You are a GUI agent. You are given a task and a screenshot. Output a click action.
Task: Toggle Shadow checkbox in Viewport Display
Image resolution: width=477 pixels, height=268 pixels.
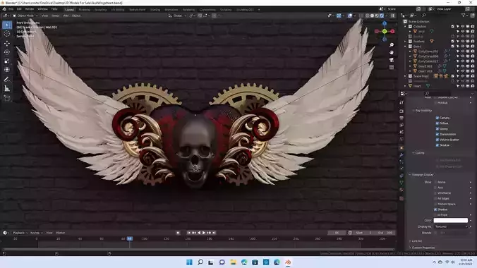435,209
